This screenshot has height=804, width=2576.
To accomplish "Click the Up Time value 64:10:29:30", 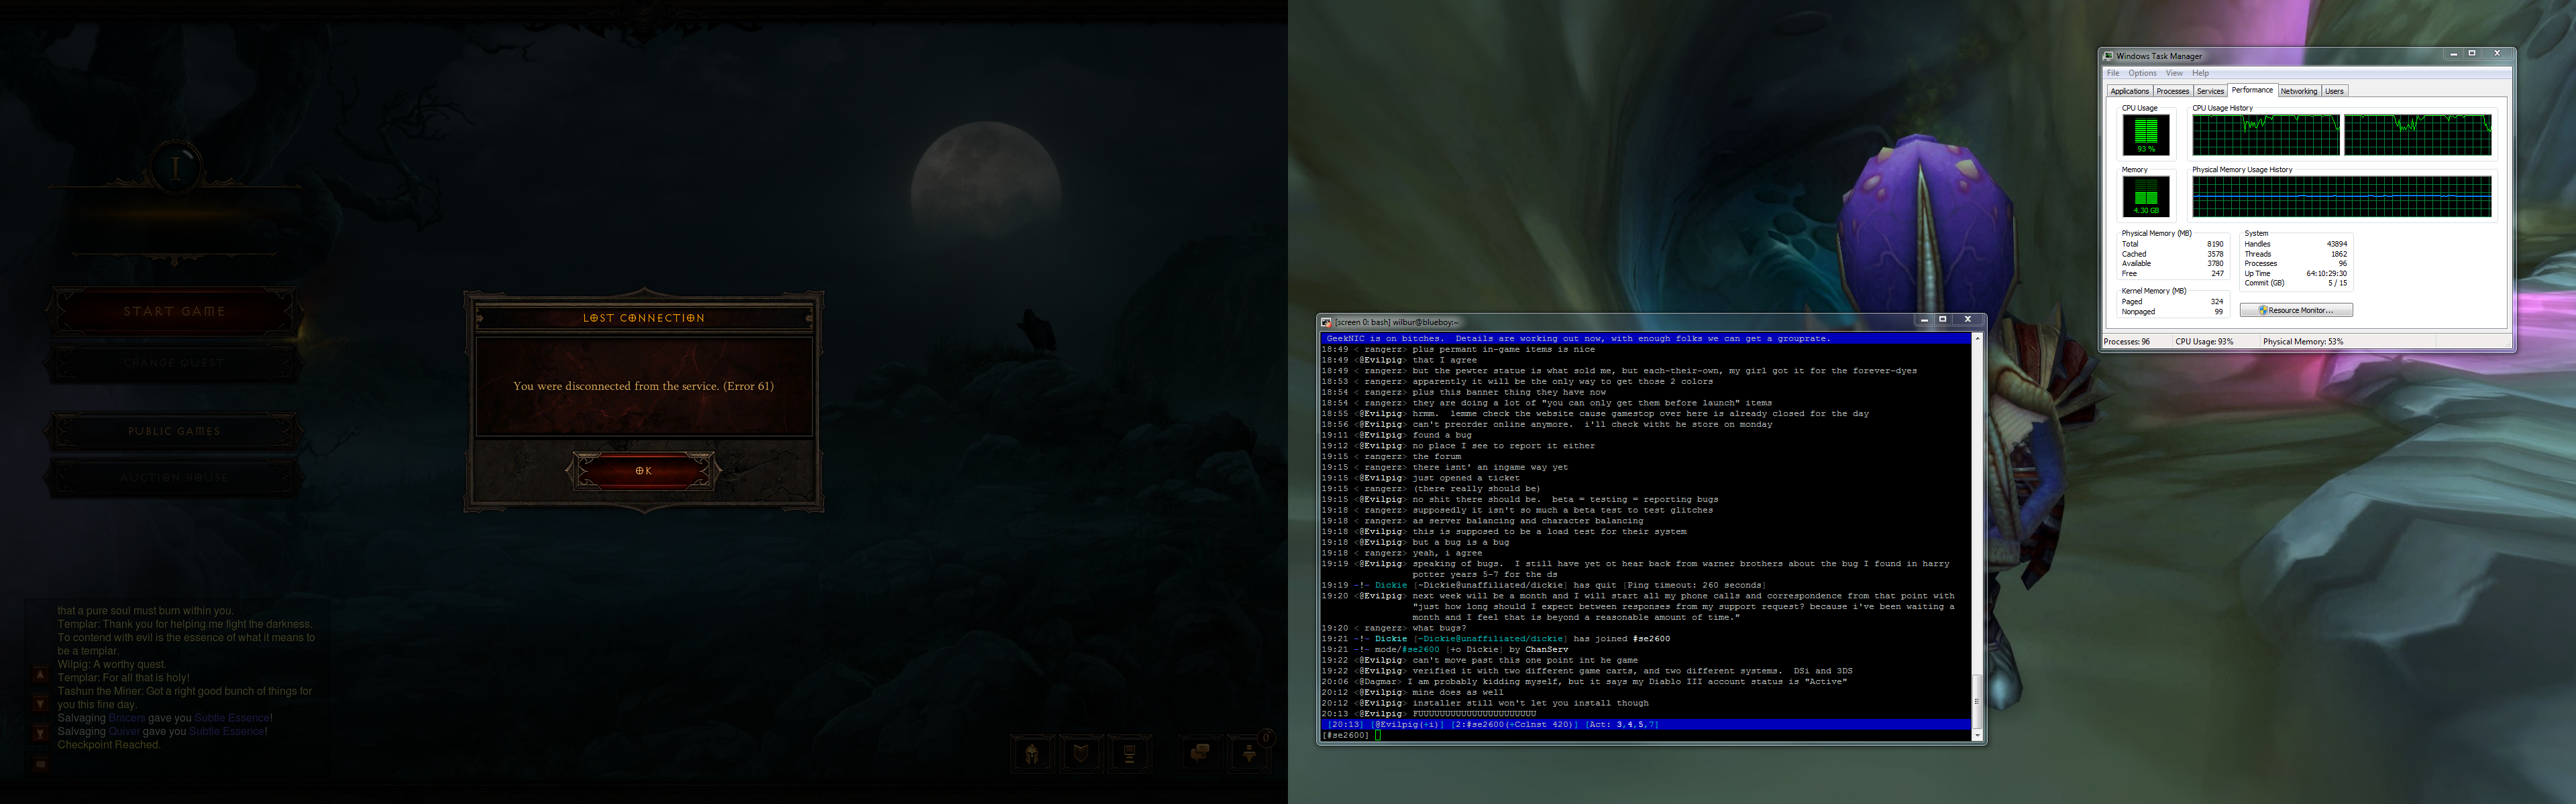I will coord(2326,273).
